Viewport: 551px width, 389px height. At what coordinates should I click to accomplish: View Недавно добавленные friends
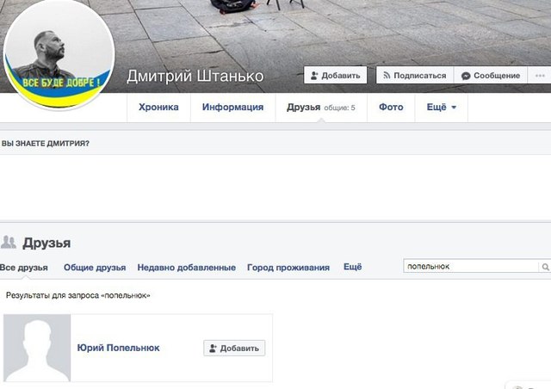pos(186,268)
